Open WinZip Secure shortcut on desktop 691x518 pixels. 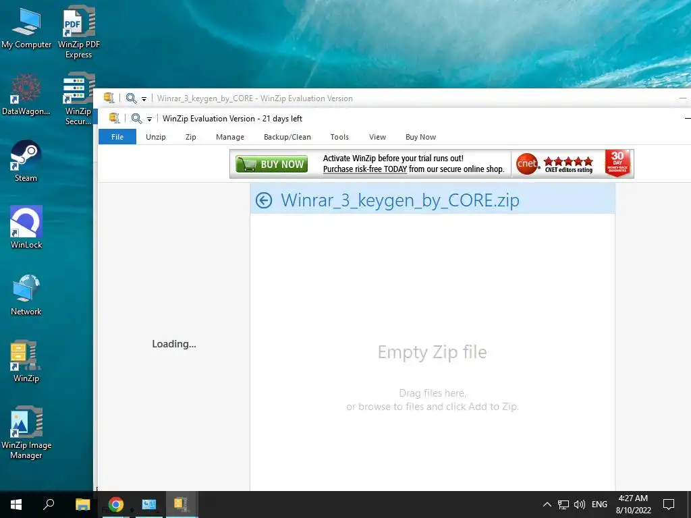click(78, 99)
